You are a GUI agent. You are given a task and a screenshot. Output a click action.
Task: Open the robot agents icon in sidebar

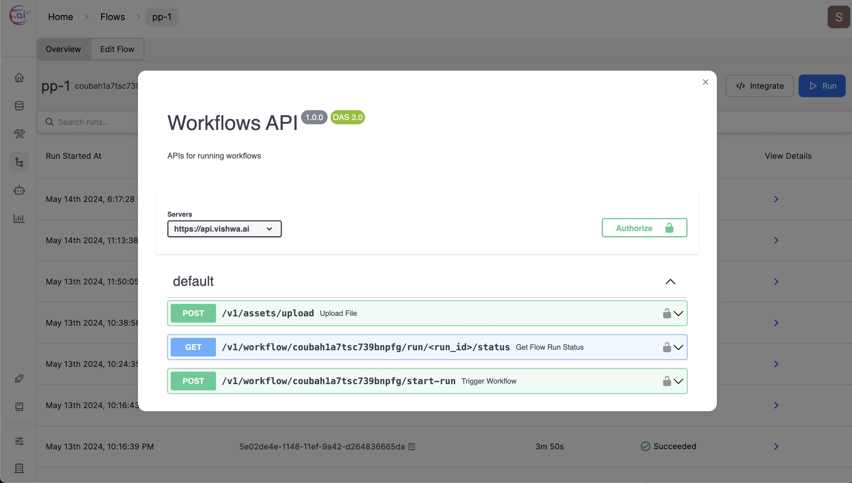pos(19,190)
